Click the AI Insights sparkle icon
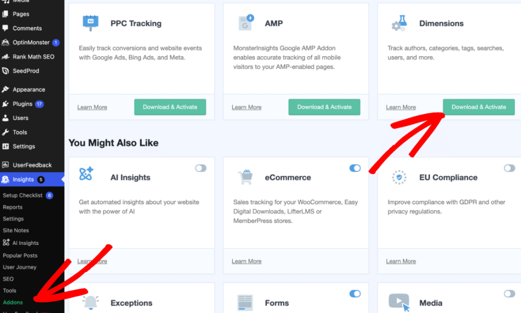This screenshot has height=313, width=521. point(86,174)
